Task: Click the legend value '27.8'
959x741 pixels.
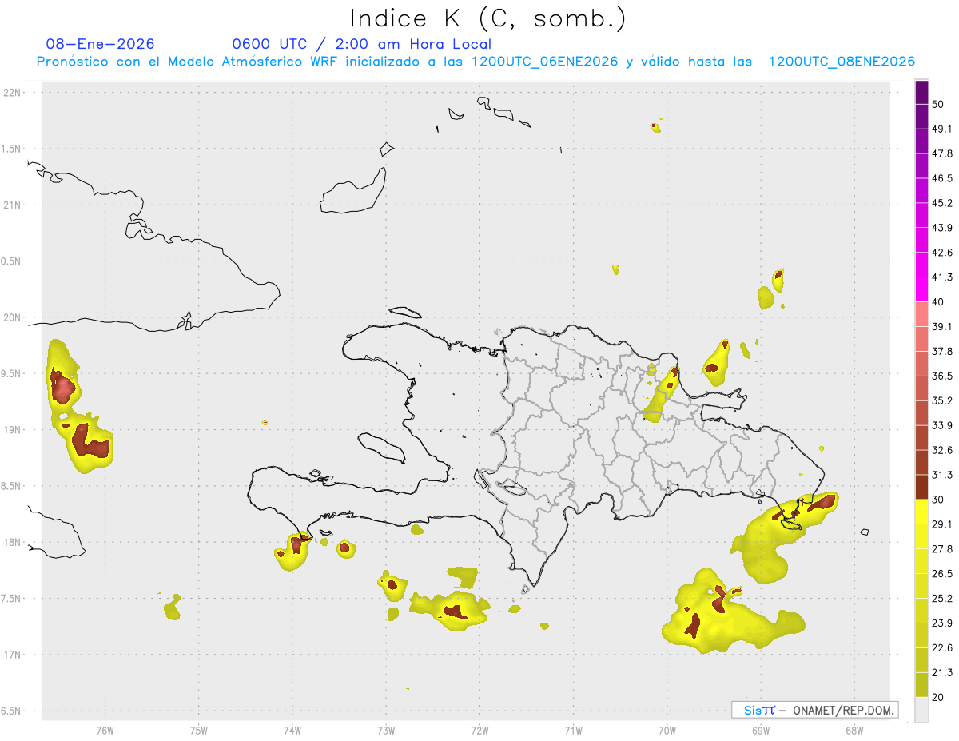Action: click(x=942, y=549)
